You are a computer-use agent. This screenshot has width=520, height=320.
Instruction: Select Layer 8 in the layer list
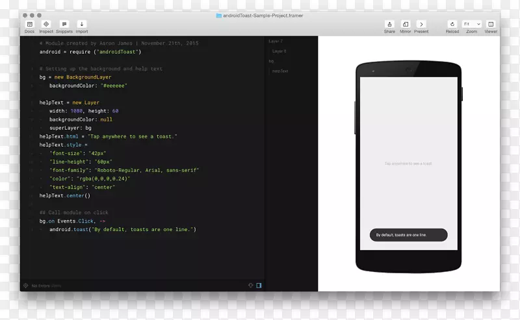coord(279,51)
